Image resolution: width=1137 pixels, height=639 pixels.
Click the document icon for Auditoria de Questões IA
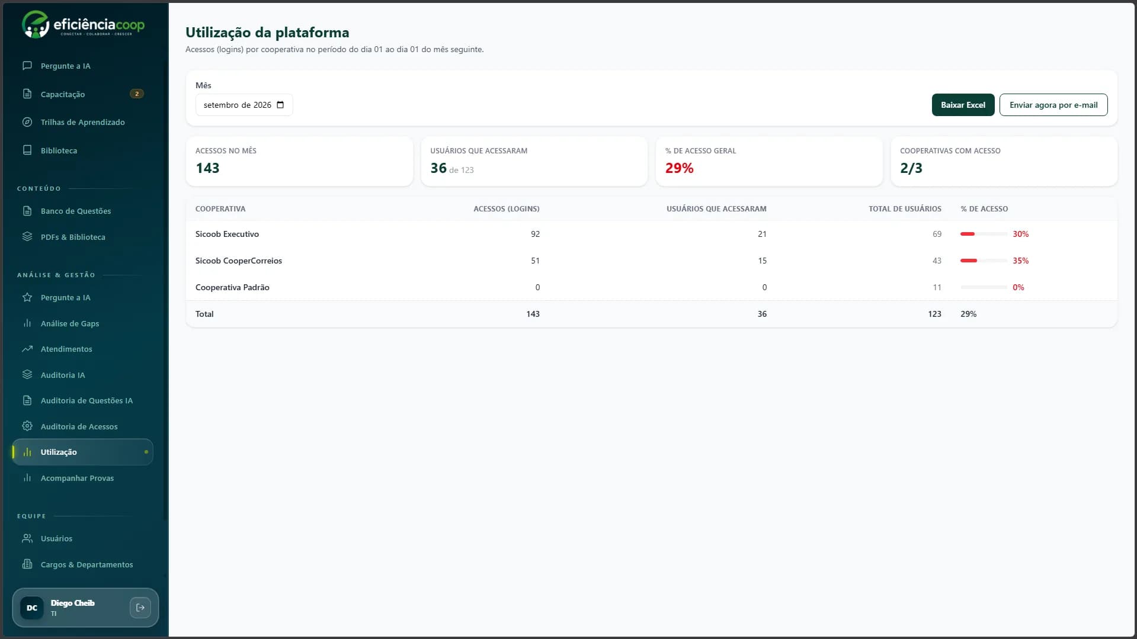point(27,400)
